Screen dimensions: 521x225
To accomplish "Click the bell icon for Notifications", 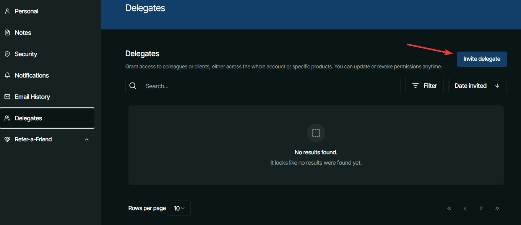I will [7, 75].
